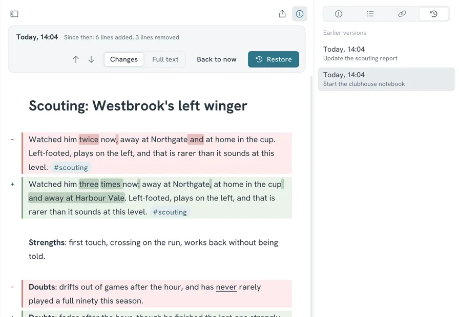Viewport: 459px width, 317px height.
Task: Open the note info tab icon
Action: [339, 14]
